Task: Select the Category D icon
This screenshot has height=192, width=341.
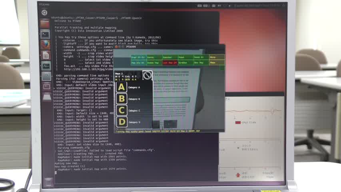Action: (122, 122)
